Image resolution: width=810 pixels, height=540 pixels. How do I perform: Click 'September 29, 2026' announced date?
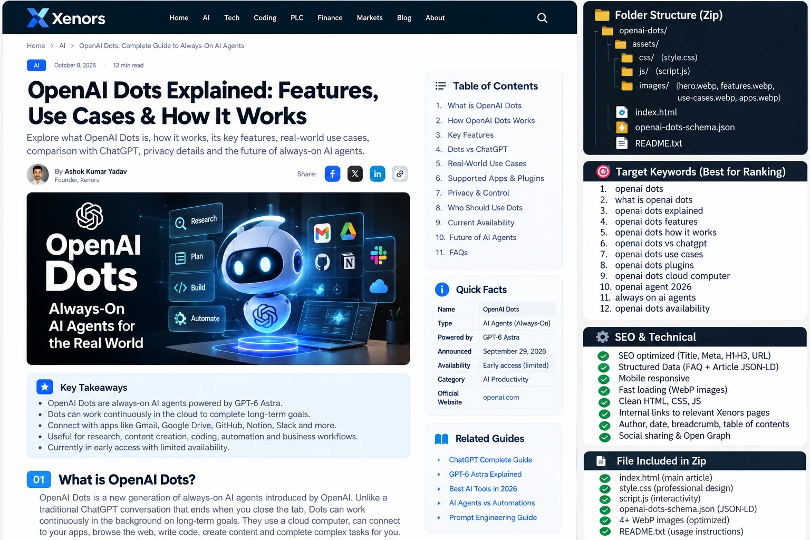pyautogui.click(x=515, y=351)
